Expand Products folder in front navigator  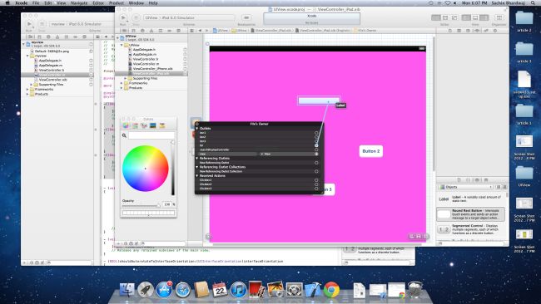pyautogui.click(x=122, y=88)
